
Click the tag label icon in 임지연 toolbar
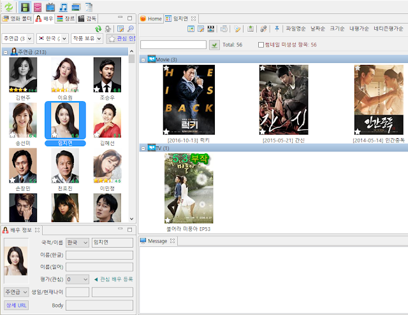pos(237,29)
